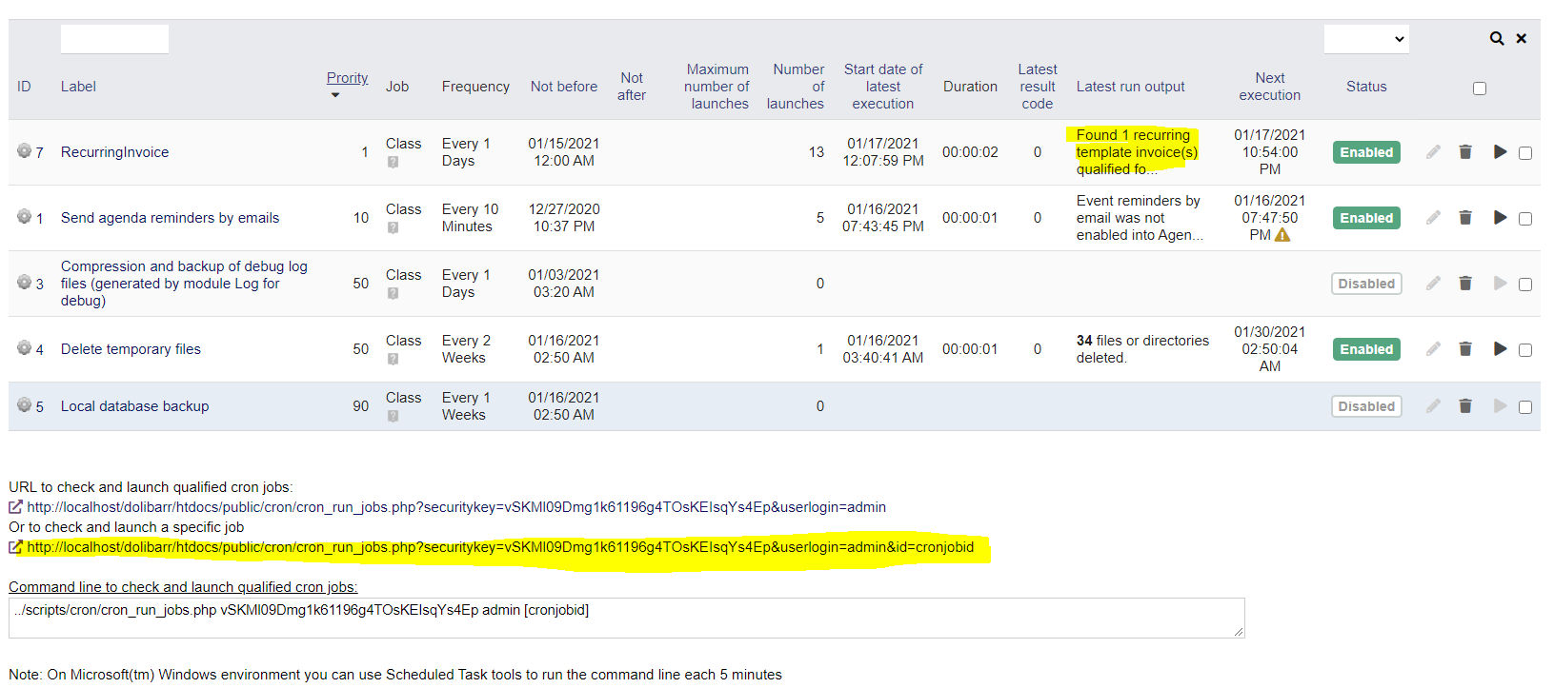Viewport: 1554px width, 688px height.
Task: Delete the Local database backup job
Action: click(1465, 406)
